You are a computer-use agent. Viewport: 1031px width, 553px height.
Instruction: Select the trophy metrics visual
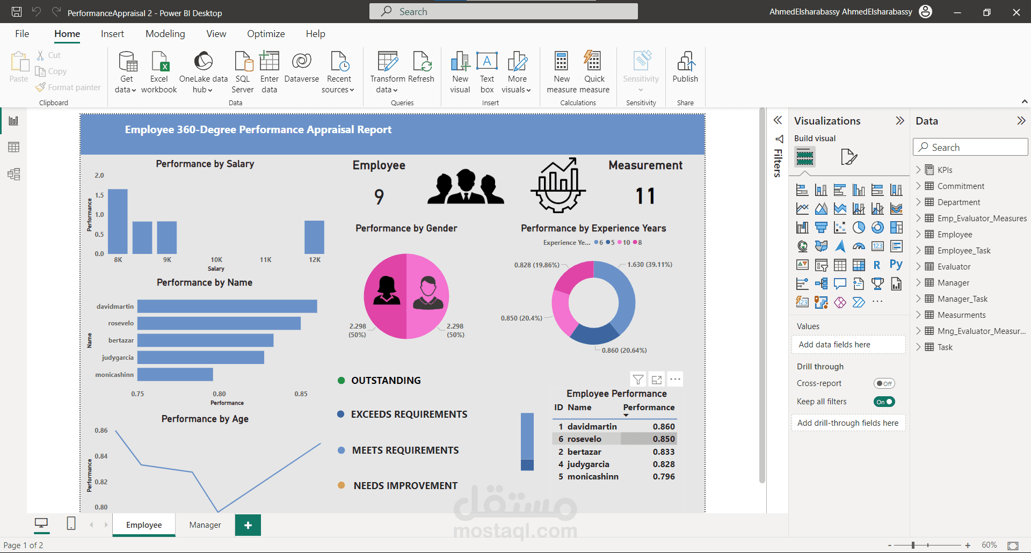pos(877,284)
